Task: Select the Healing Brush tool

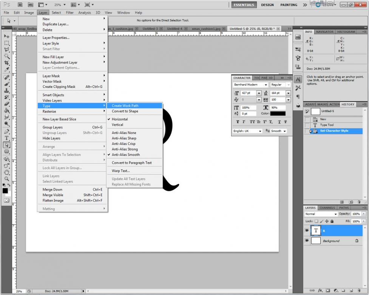Action: click(x=6, y=77)
